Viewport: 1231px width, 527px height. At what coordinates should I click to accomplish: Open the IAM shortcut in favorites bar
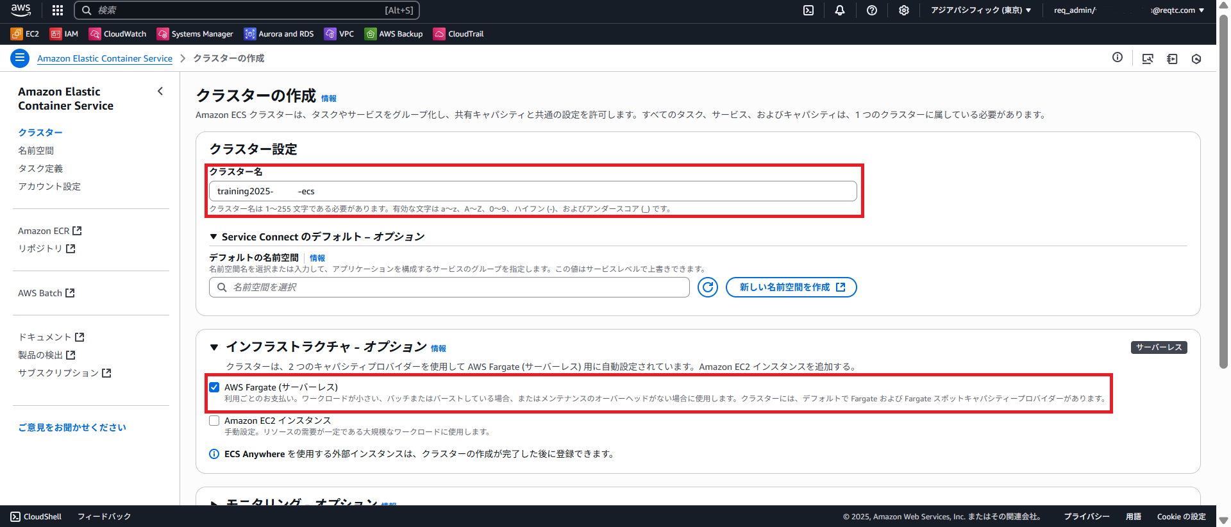point(64,34)
